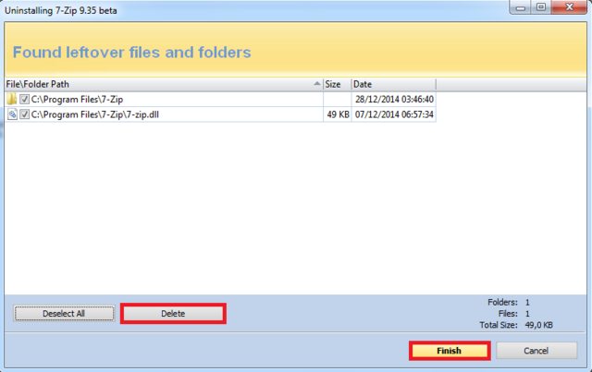This screenshot has width=592, height=372.
Task: Click the DLL file icon for 7-zip.dll
Action: 12,114
